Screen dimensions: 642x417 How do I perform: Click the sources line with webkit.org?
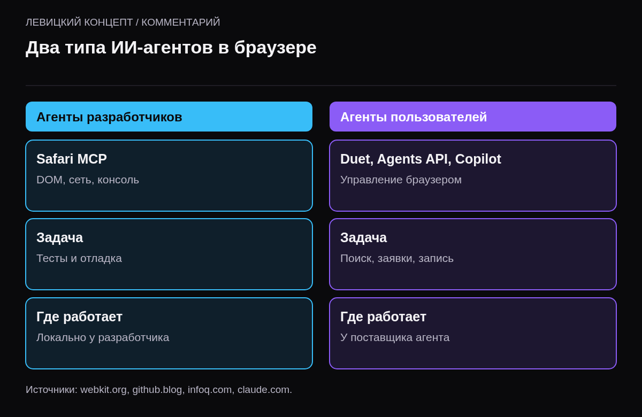[159, 390]
